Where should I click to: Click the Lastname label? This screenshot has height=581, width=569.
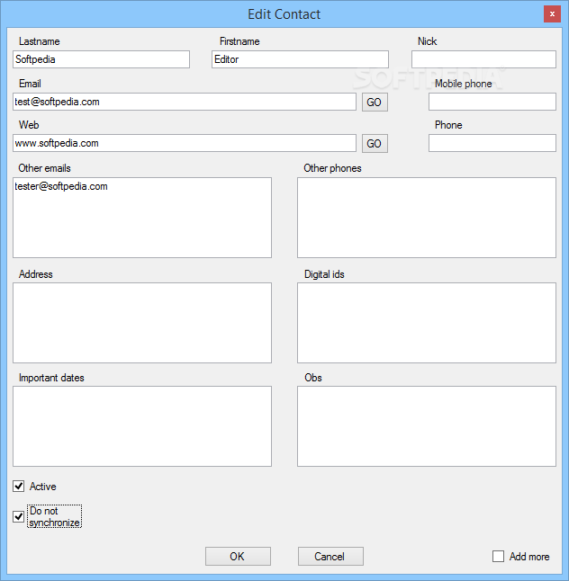[x=40, y=41]
